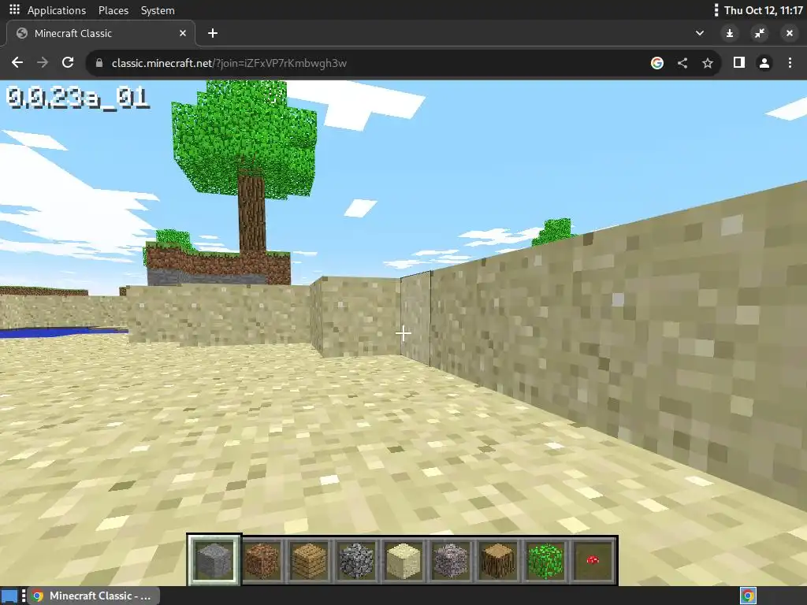Click the download button in title bar
This screenshot has width=807, height=605.
click(x=729, y=33)
